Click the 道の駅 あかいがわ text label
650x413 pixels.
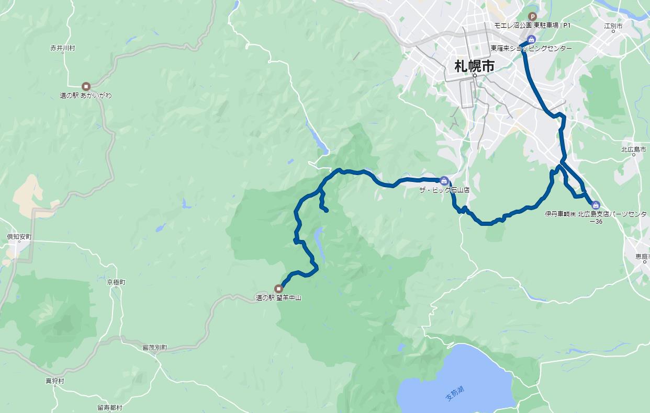point(86,96)
